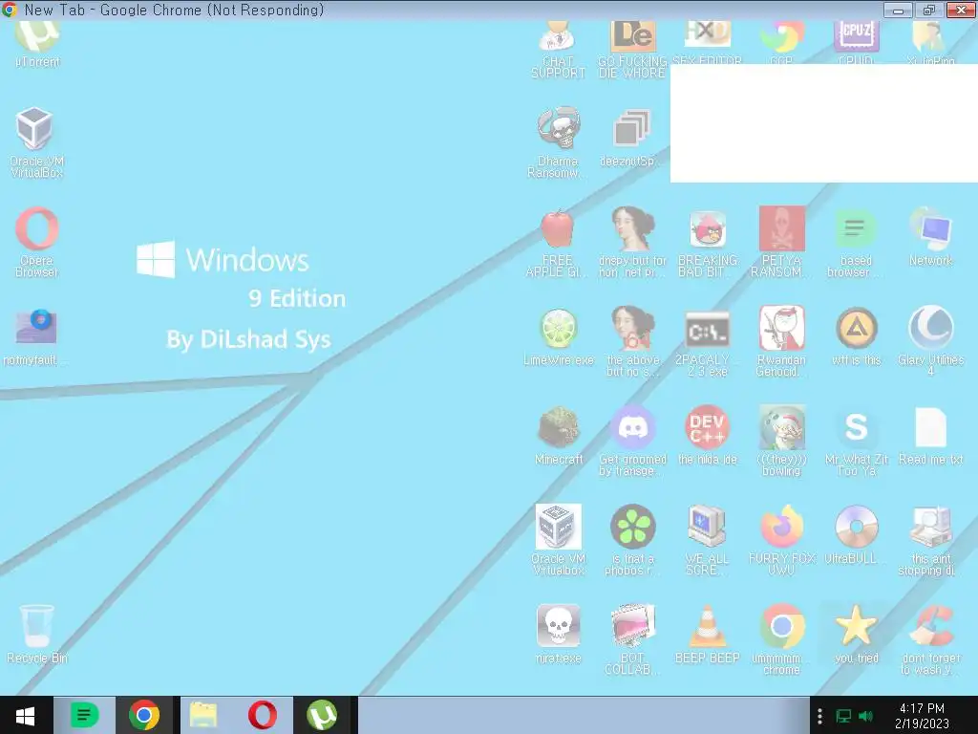Open the 'is that a phobos r...' flower icon
The height and width of the screenshot is (734, 978).
(x=632, y=540)
